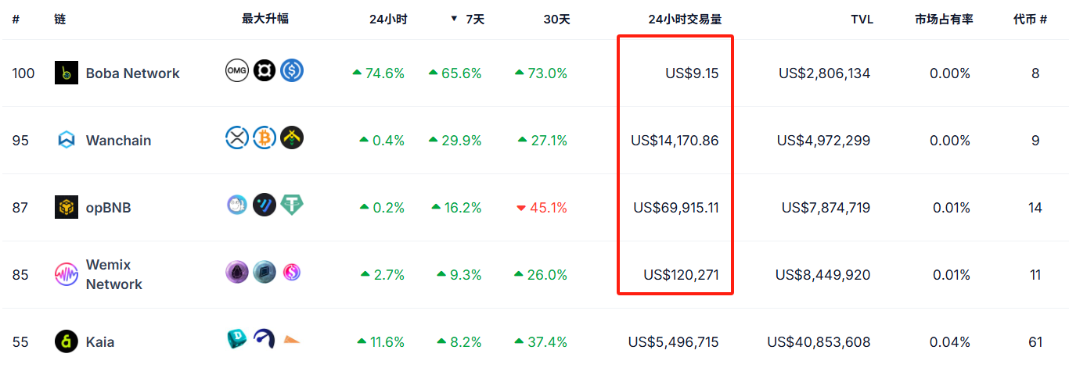Open the Tether token icon in opBNB row

[292, 205]
